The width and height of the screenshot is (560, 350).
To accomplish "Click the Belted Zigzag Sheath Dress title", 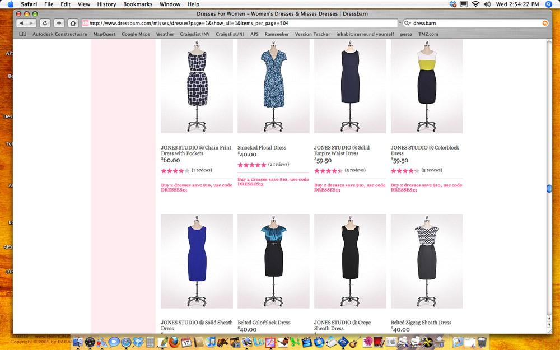I will (421, 323).
